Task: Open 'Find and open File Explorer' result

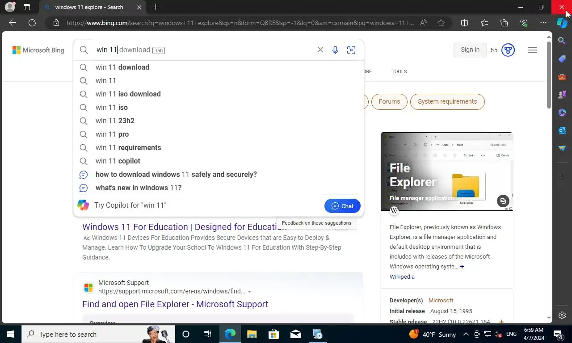Action: (175, 304)
